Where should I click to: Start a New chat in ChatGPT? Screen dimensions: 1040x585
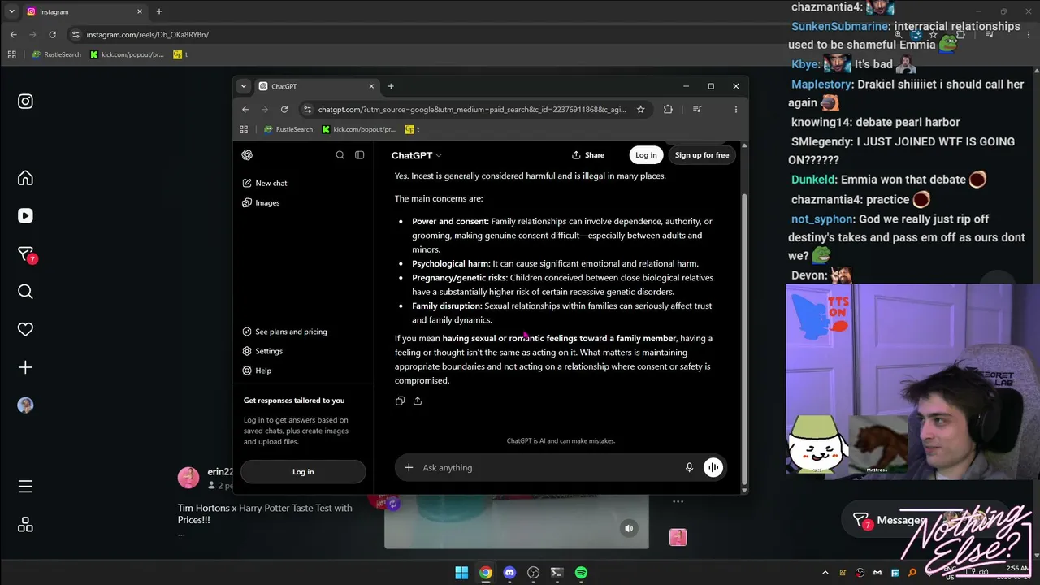pyautogui.click(x=302, y=183)
